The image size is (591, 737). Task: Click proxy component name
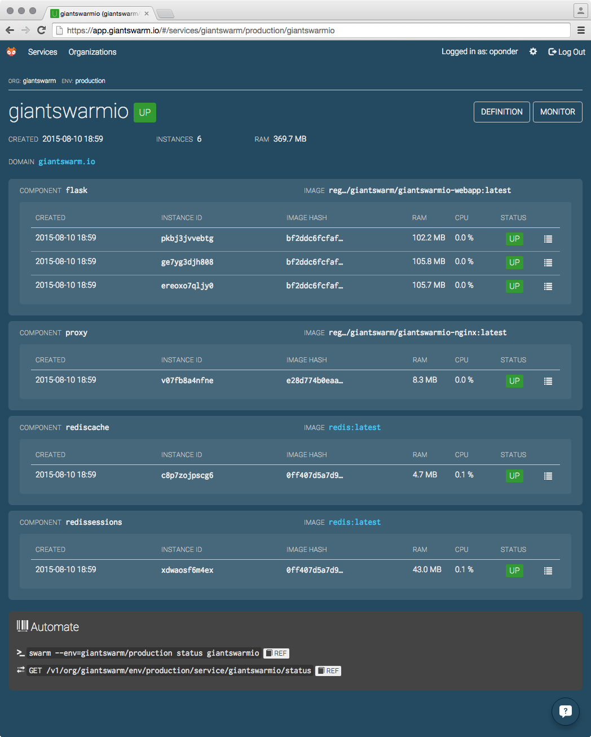(77, 332)
